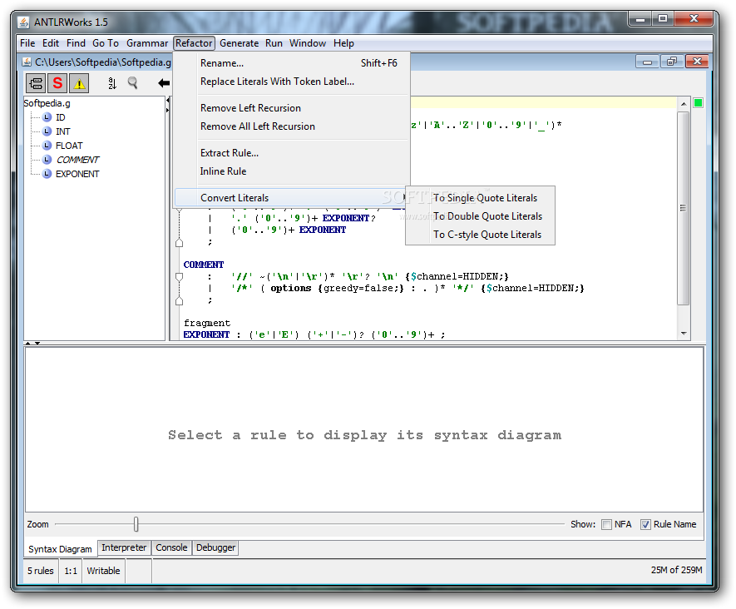Switch to the Debugger tab
The image size is (736, 609).
[216, 547]
